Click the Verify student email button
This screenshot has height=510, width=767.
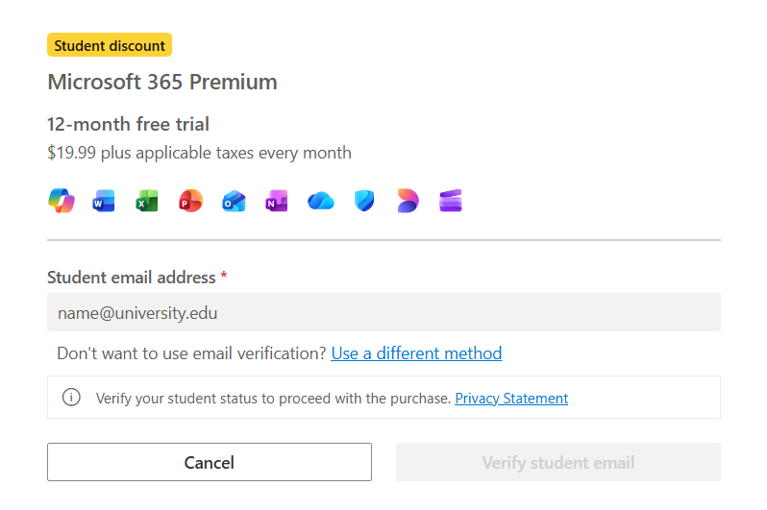[x=557, y=462]
